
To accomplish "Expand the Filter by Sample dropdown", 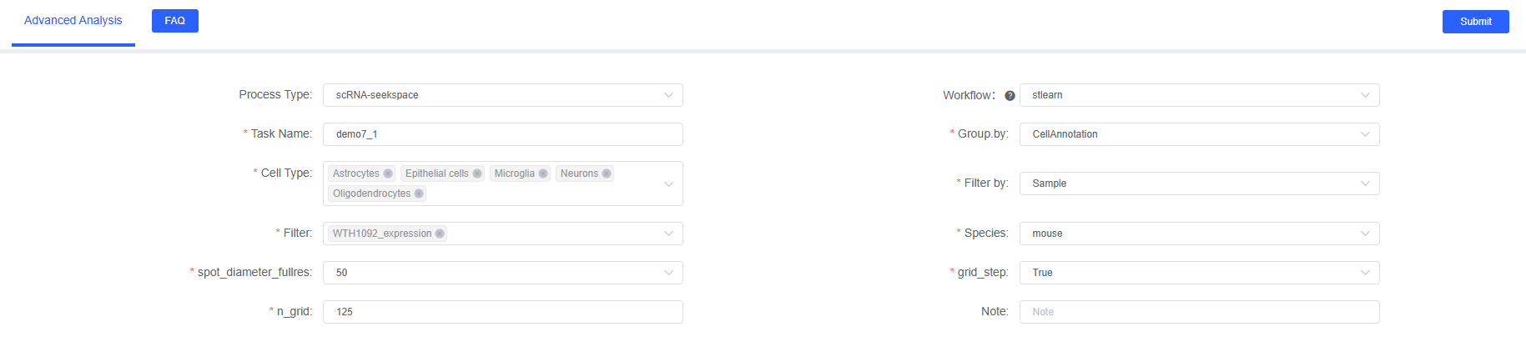I will point(1199,184).
